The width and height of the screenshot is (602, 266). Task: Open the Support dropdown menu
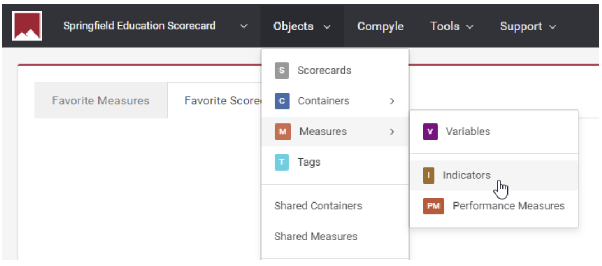(x=528, y=26)
